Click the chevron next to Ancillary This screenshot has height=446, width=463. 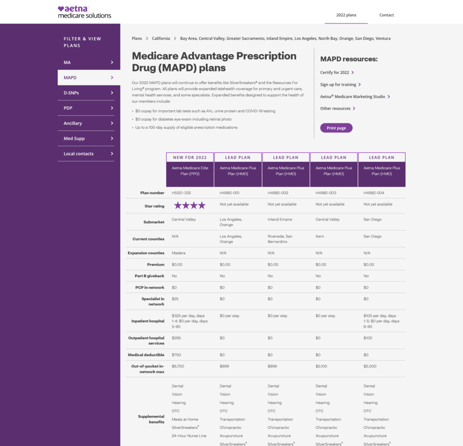[x=112, y=123]
